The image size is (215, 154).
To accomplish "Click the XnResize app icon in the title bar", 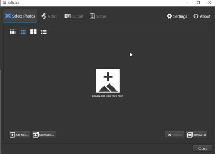I will coord(4,3).
